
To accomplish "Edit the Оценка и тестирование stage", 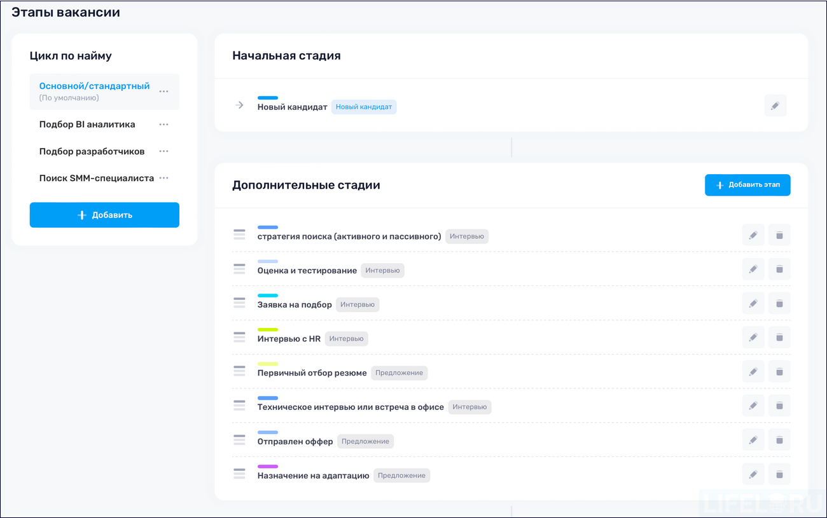I will click(753, 269).
